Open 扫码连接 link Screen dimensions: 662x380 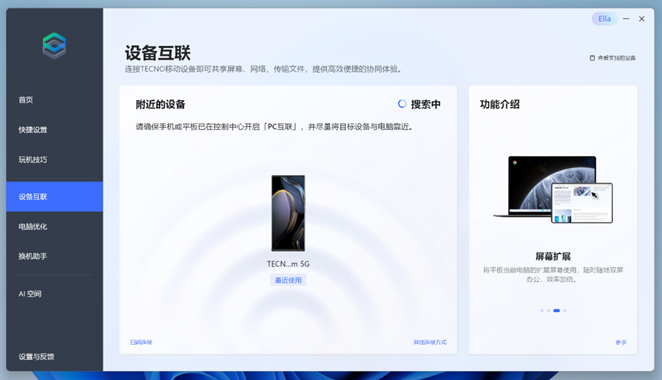click(141, 342)
